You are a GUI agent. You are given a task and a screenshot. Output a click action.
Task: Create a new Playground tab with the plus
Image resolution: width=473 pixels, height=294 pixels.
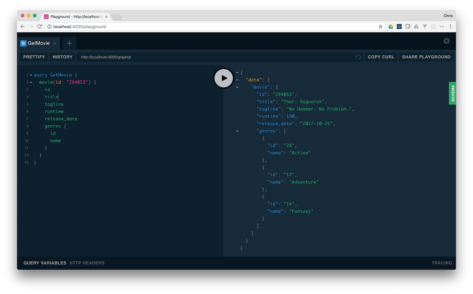click(x=69, y=43)
